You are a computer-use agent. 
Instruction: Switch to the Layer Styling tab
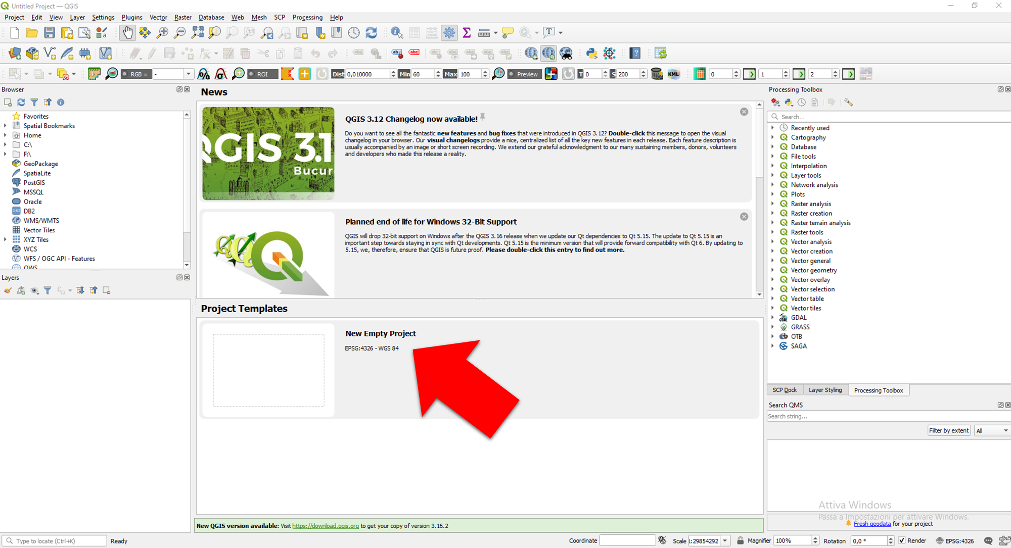coord(825,390)
